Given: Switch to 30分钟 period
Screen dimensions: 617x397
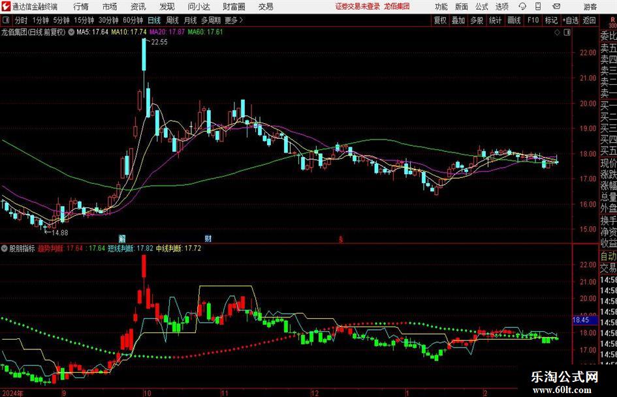Looking at the screenshot, I should pos(108,20).
